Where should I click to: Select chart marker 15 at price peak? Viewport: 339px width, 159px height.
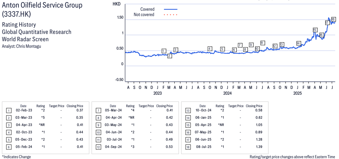(315, 30)
